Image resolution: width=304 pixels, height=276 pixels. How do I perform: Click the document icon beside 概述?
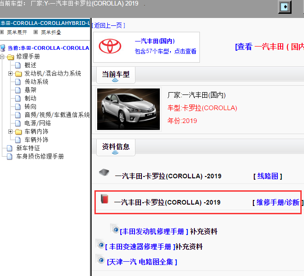[18, 65]
